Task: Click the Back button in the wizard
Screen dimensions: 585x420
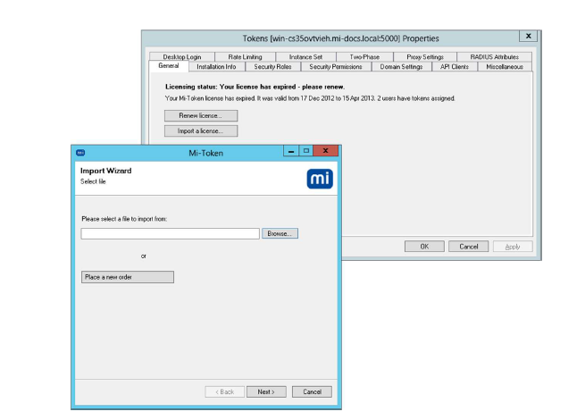Action: click(x=224, y=391)
